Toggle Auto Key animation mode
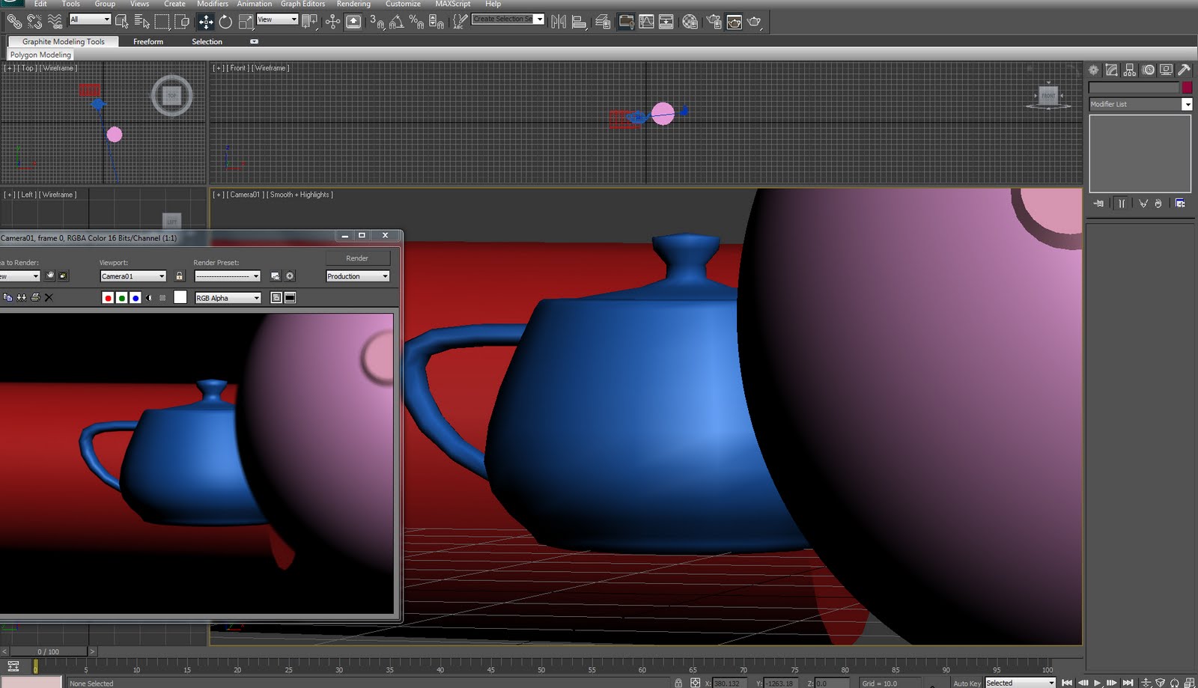 [x=967, y=683]
